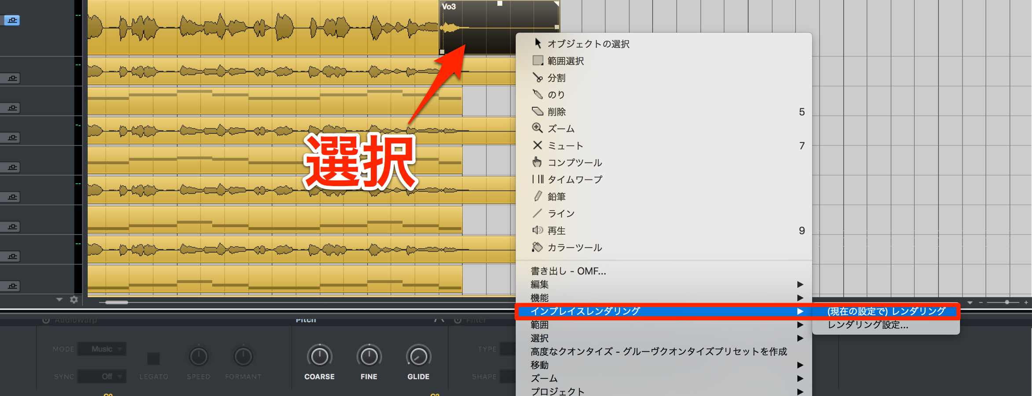Image resolution: width=1032 pixels, height=396 pixels.
Task: Select the コンプツール hand tool
Action: 664,162
